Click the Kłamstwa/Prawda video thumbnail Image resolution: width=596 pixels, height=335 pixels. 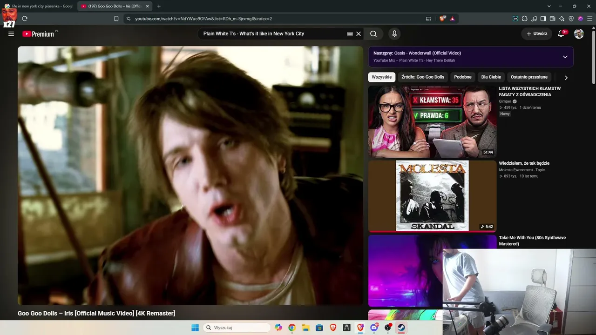coord(432,121)
